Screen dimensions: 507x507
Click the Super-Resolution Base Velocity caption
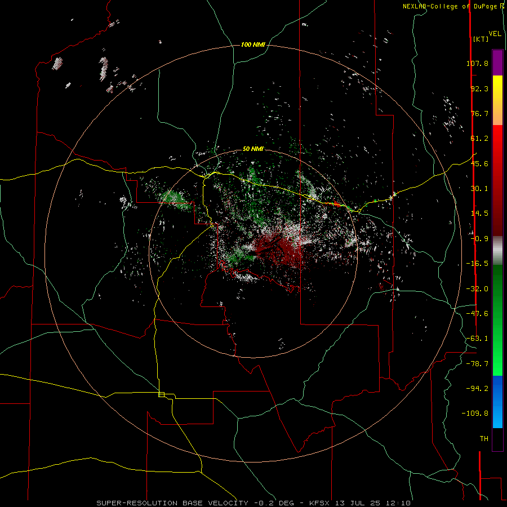pyautogui.click(x=253, y=503)
